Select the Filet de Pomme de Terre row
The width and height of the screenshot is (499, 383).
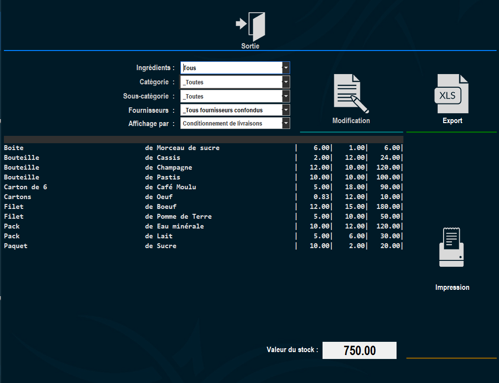204,217
